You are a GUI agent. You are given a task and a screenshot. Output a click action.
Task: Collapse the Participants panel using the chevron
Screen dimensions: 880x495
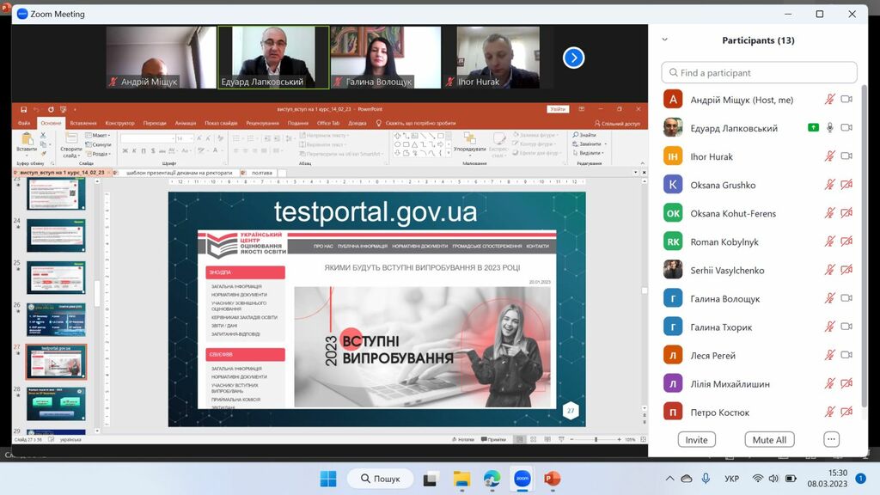664,40
